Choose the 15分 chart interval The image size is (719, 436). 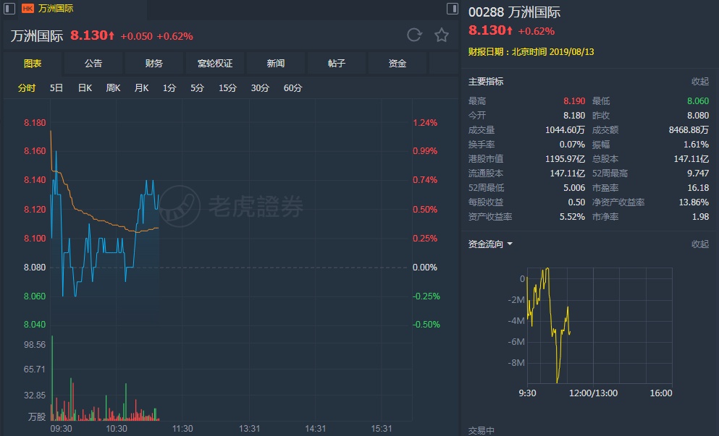tap(227, 88)
